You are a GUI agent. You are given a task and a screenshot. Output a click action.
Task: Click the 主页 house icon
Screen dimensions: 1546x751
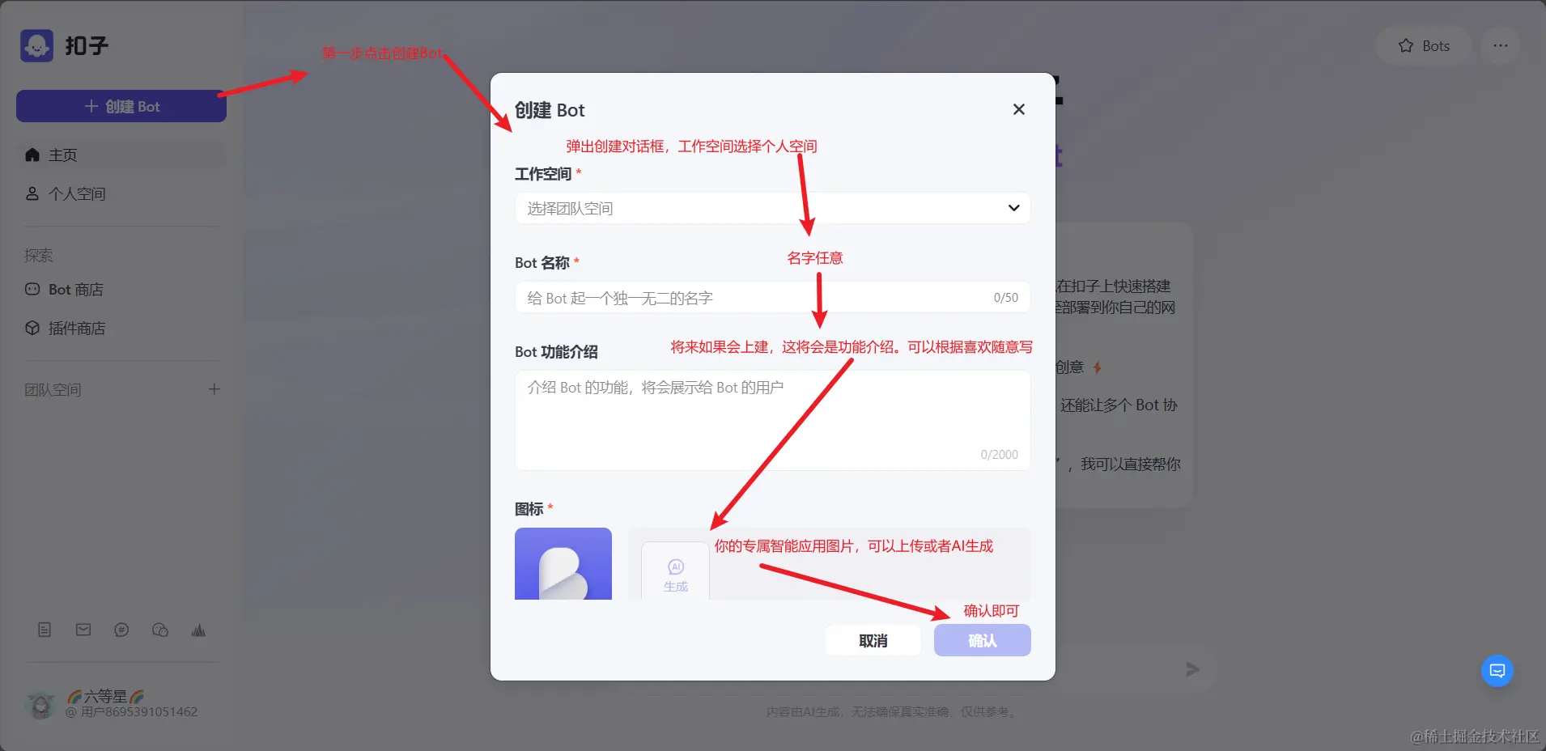[x=32, y=155]
